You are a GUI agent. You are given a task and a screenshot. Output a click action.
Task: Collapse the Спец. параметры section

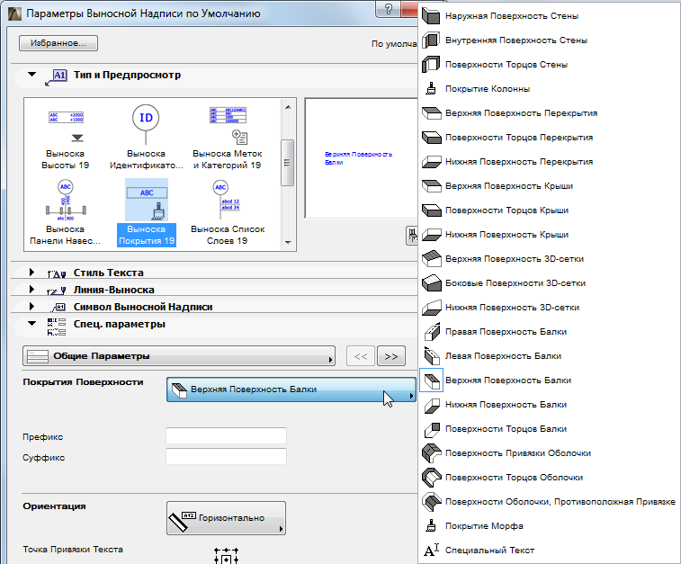[31, 323]
